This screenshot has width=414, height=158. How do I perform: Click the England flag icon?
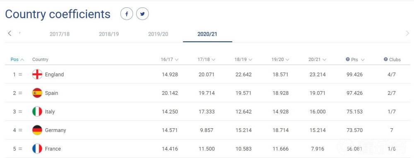pos(37,74)
